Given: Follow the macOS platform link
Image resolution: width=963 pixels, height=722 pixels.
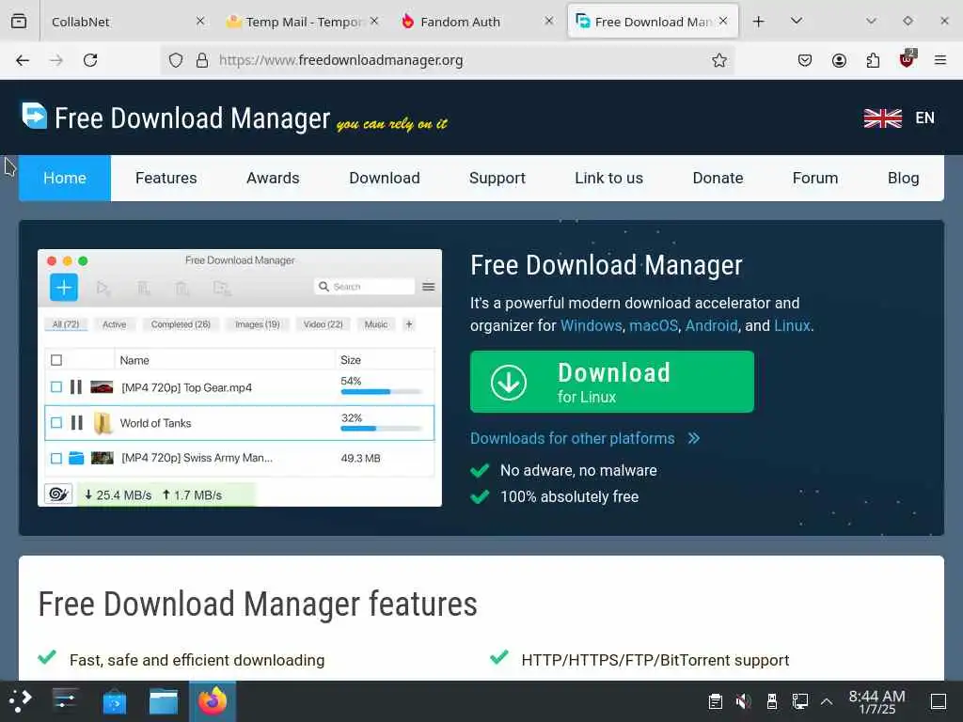Looking at the screenshot, I should [654, 325].
